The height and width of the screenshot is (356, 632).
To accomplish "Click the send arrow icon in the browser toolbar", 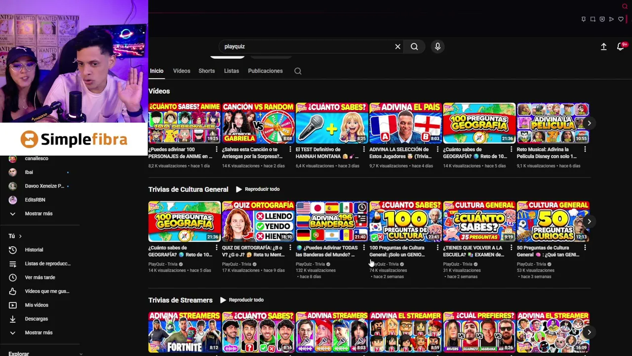I will (x=611, y=19).
